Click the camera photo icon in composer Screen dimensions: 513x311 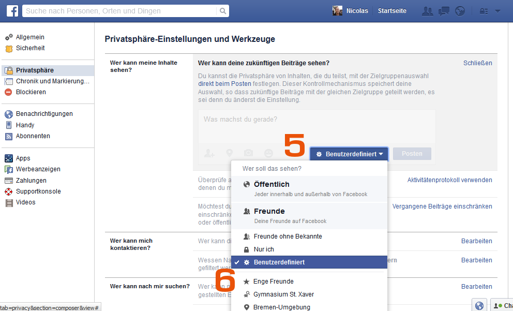click(249, 153)
